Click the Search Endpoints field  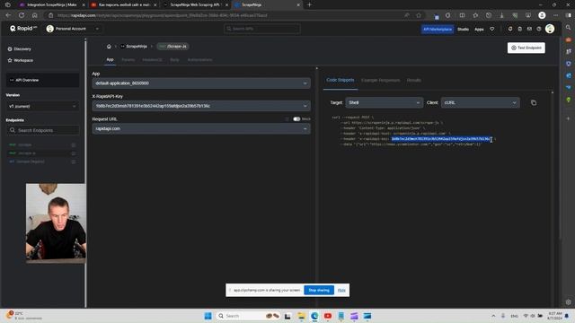pos(42,130)
